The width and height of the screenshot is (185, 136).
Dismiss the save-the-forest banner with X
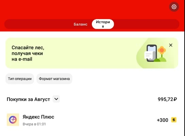coord(171,45)
